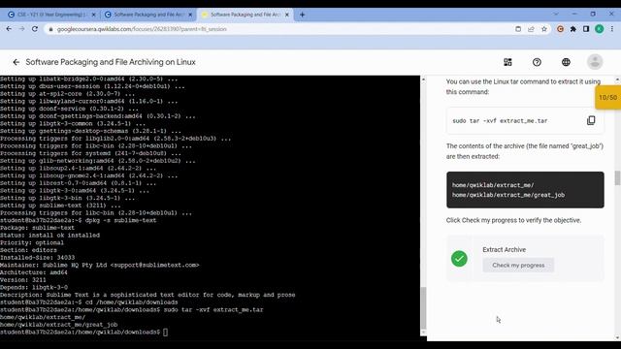Click the terminal pane scrollbar thumb
The width and height of the screenshot is (621, 349).
coord(423,308)
